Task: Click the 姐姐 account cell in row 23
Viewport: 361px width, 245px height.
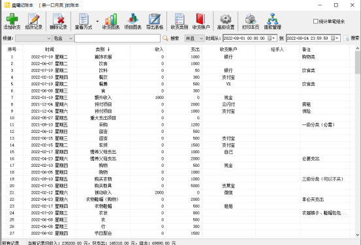Action: (228, 206)
